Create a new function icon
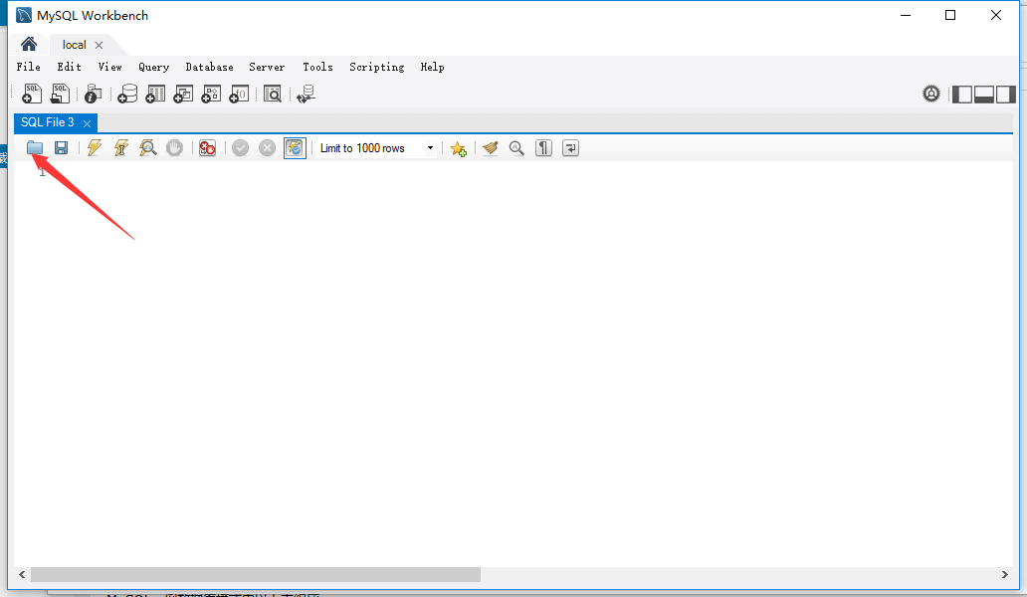The width and height of the screenshot is (1027, 597). pyautogui.click(x=239, y=95)
